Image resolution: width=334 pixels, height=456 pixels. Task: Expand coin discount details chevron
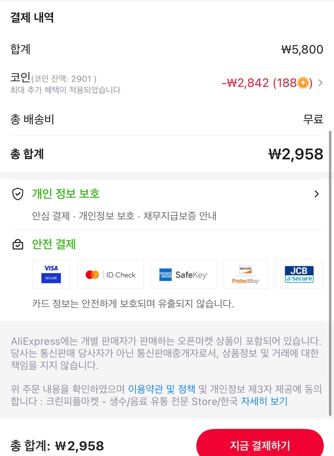[x=320, y=83]
